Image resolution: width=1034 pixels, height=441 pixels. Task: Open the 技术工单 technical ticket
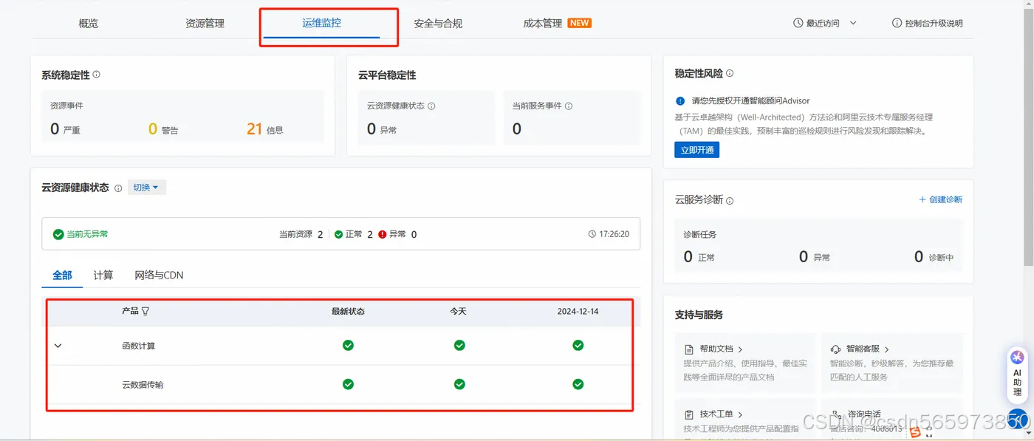click(716, 414)
